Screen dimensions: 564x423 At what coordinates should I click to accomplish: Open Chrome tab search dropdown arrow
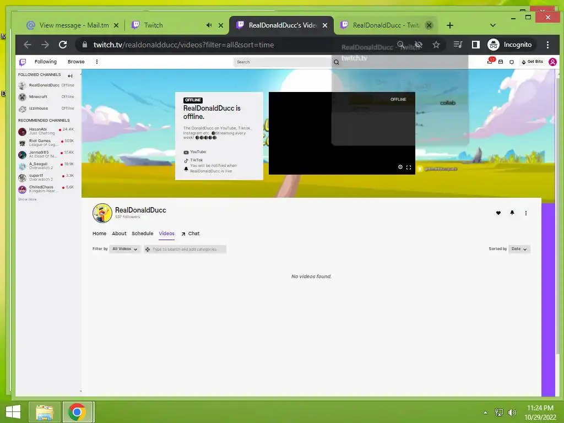click(x=493, y=25)
